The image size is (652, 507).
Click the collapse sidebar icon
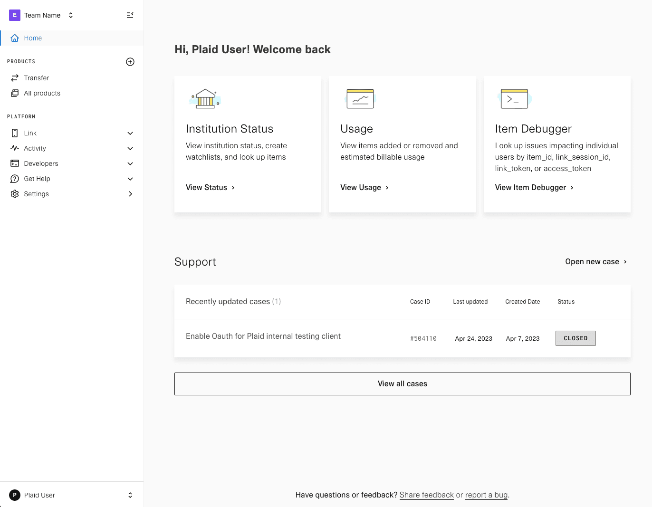pos(130,15)
